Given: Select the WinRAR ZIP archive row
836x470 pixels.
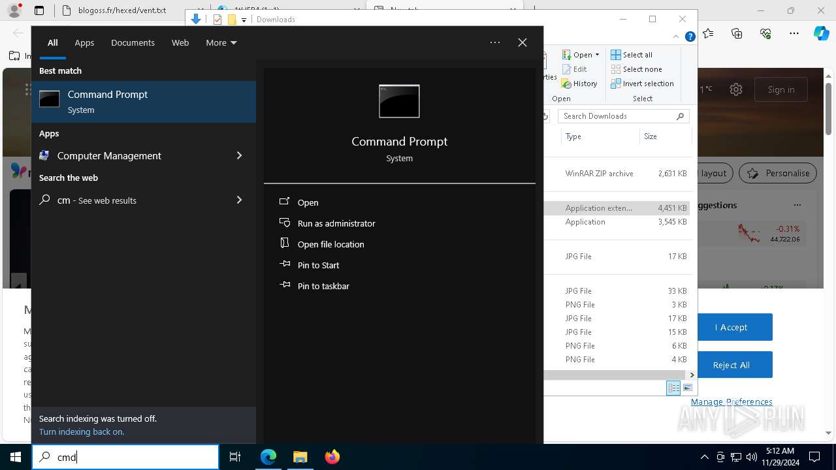Looking at the screenshot, I should (617, 174).
